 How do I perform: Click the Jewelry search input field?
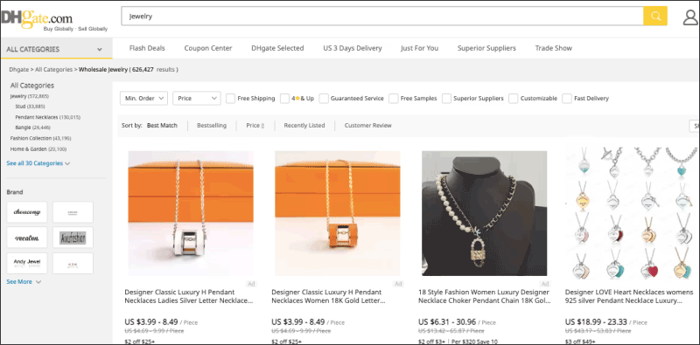click(x=382, y=17)
